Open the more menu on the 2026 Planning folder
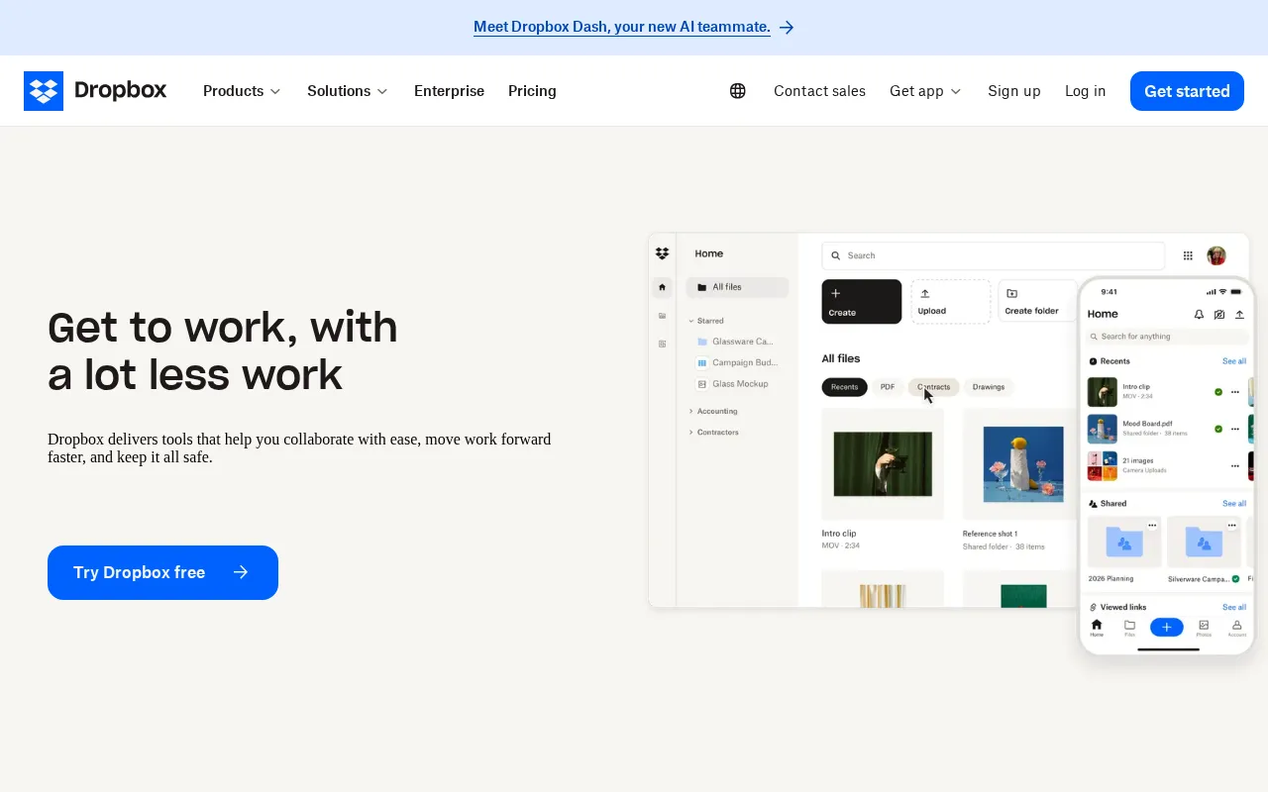This screenshot has width=1268, height=792. 1152,525
